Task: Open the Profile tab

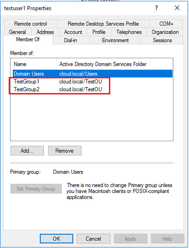Action: tap(99, 32)
